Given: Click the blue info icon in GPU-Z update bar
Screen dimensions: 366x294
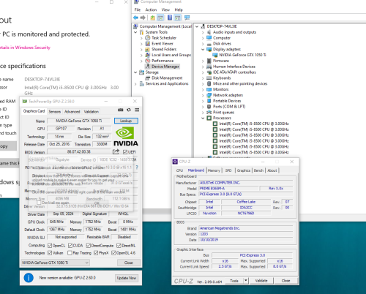Looking at the screenshot, I should point(29,278).
